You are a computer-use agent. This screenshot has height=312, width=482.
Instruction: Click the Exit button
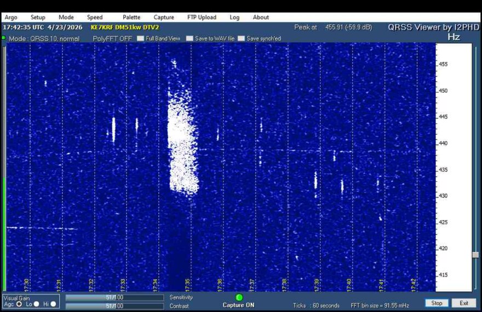tap(464, 303)
